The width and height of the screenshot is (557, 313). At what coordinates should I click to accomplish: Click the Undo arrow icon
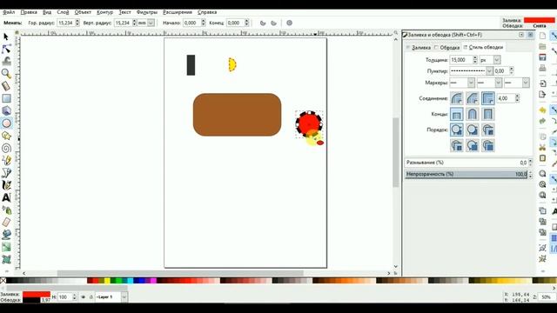coord(542,110)
